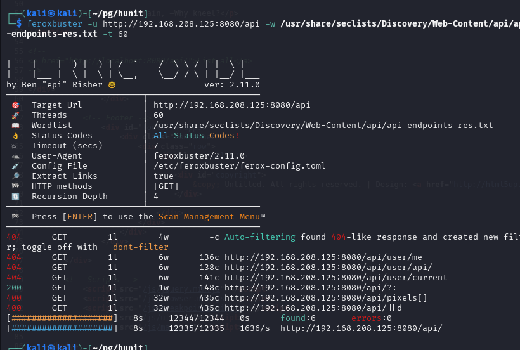This screenshot has height=350, width=520.
Task: Click the syringe icon beside Config File
Action: pos(16,166)
